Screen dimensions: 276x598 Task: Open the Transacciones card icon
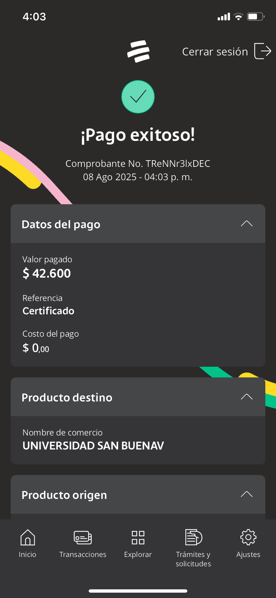(x=83, y=537)
